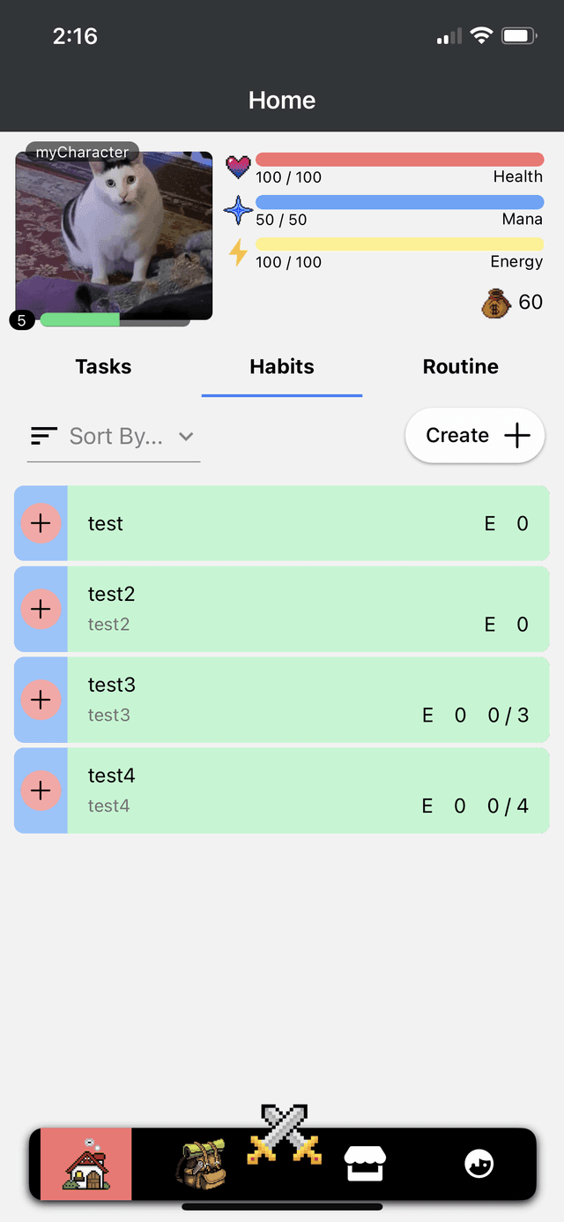This screenshot has height=1222, width=564.
Task: Open the home house icon in bottom bar
Action: [x=86, y=1165]
